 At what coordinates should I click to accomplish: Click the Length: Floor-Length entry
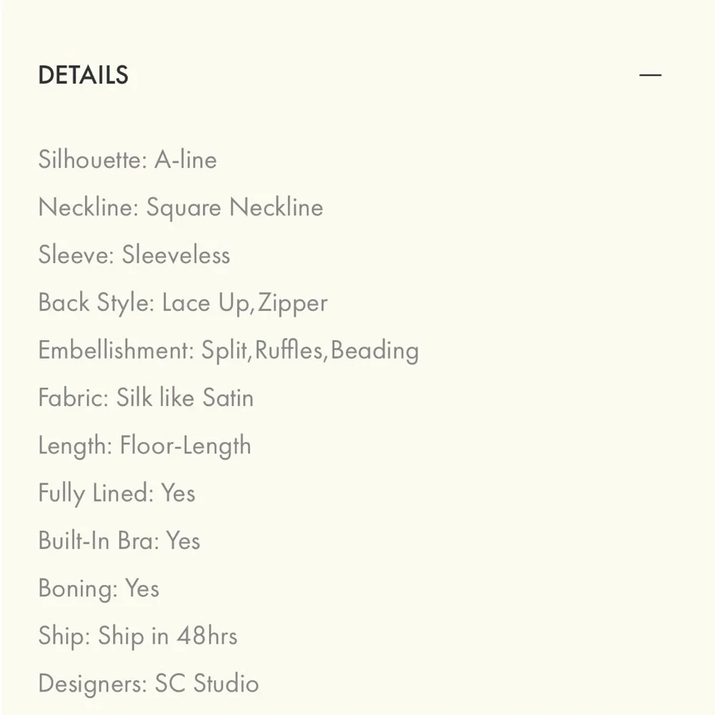pyautogui.click(x=145, y=446)
